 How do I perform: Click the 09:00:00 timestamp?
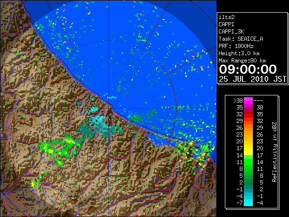pyautogui.click(x=248, y=69)
